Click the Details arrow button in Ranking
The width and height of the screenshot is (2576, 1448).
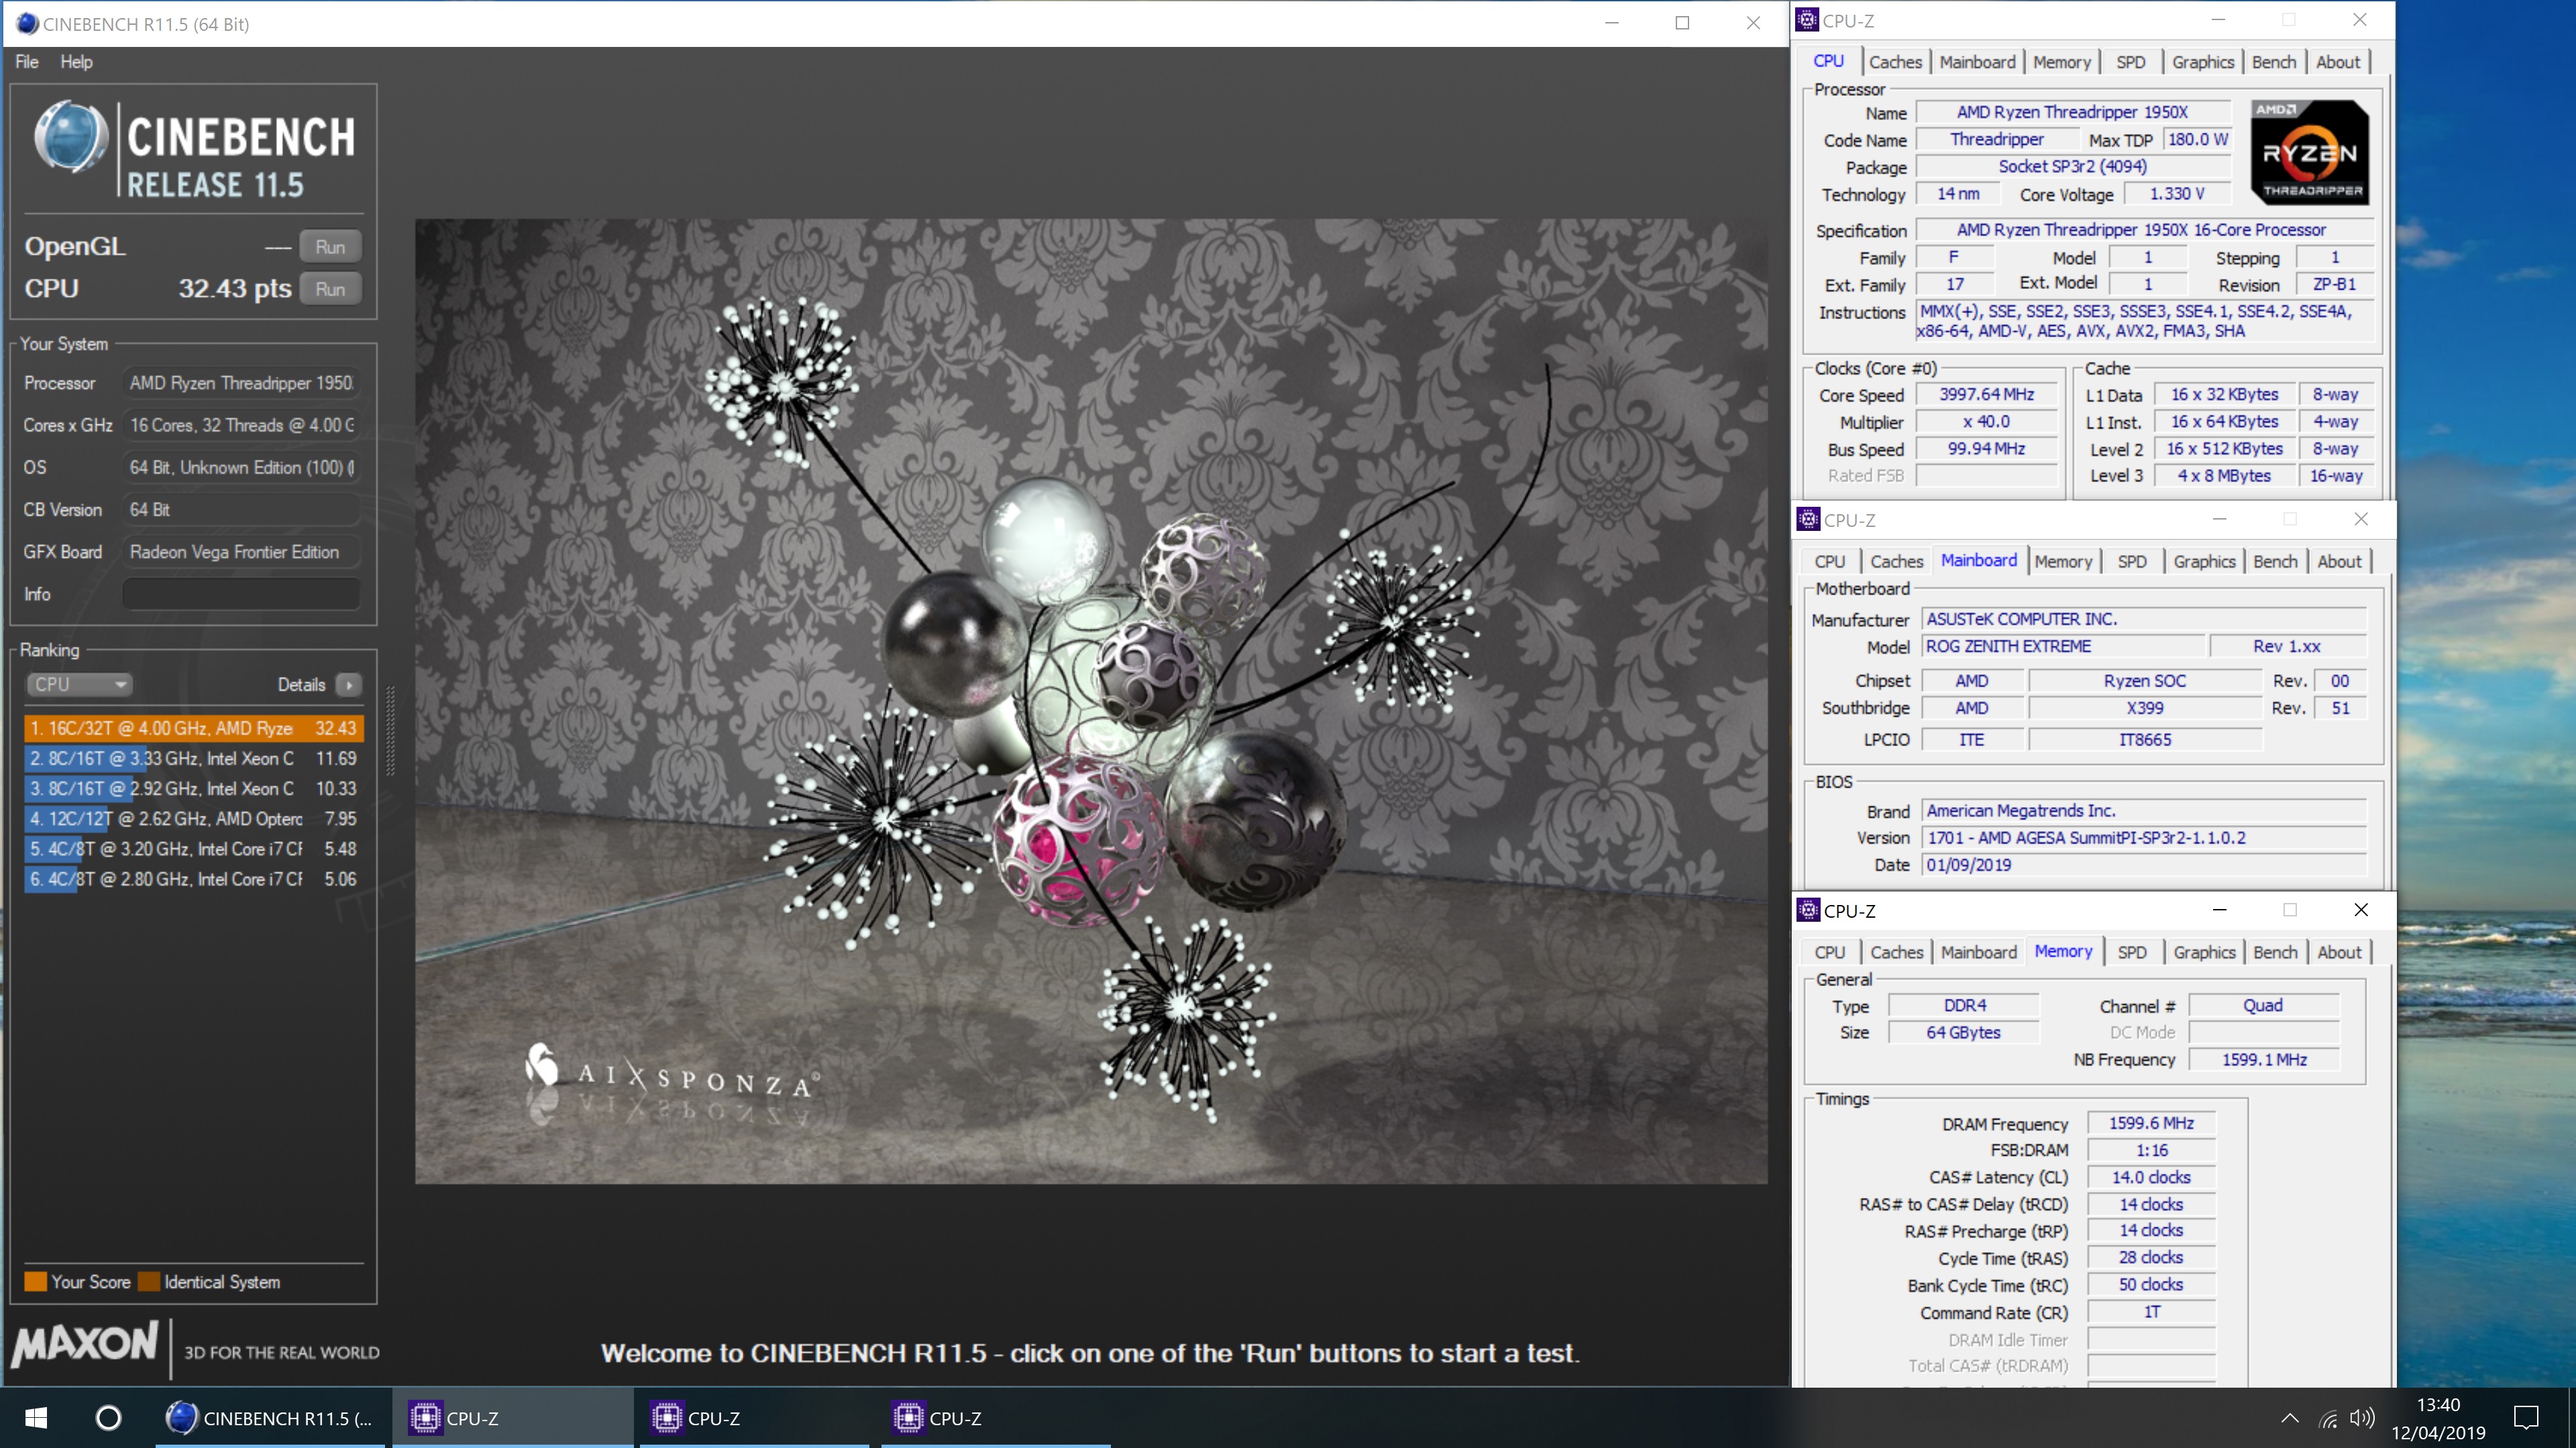pos(348,684)
